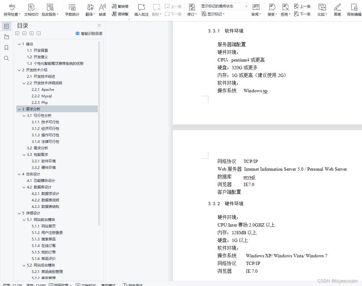Select the Pen (画笔) tool
This screenshot has width=362, height=286.
[337, 10]
